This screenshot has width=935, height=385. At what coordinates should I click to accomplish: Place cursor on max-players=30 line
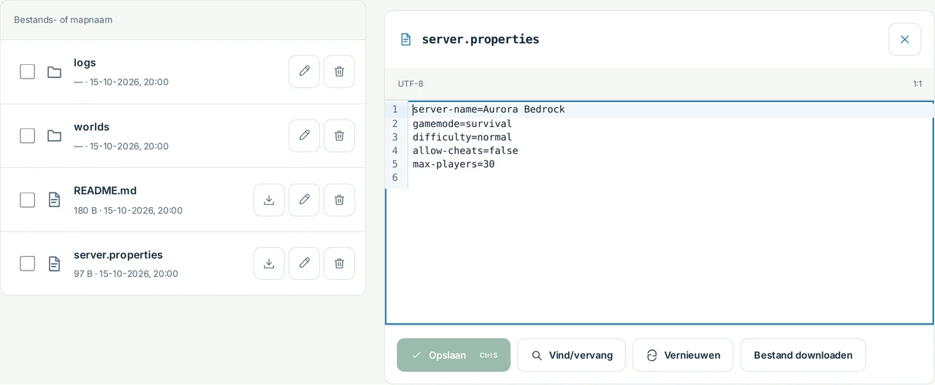(x=454, y=164)
